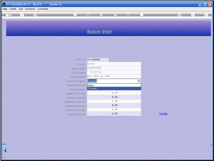Click the Submit menu item

[13, 9]
